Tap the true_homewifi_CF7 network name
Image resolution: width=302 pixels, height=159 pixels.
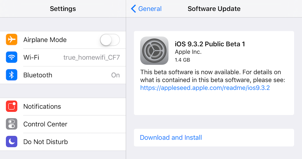(92, 57)
